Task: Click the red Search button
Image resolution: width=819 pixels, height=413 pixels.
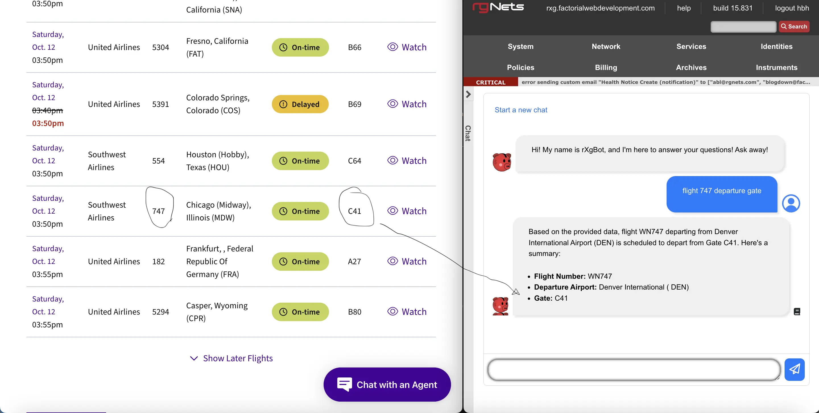Action: click(794, 27)
